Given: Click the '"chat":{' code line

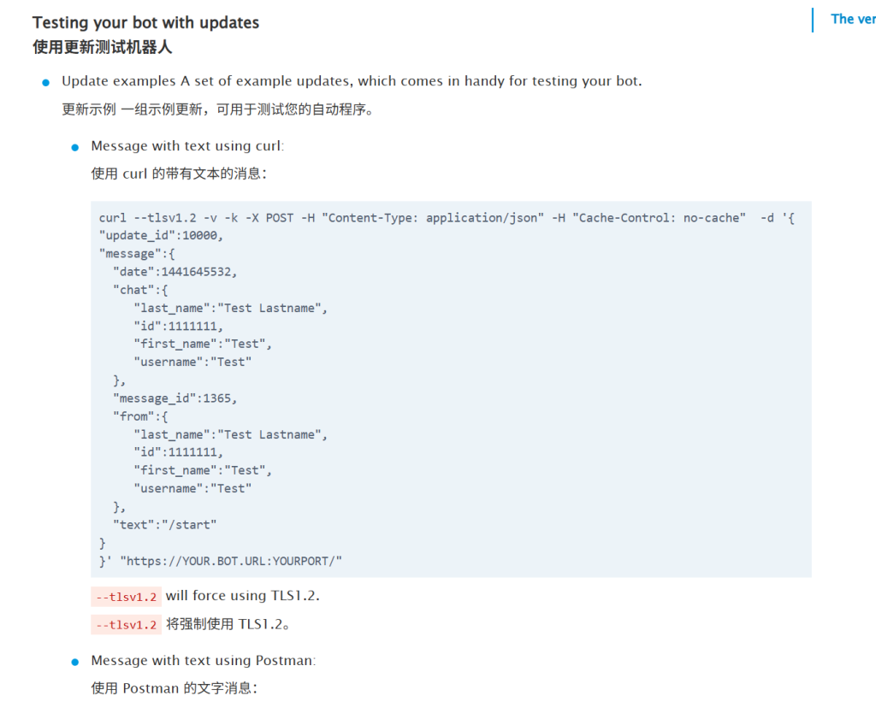Looking at the screenshot, I should (140, 290).
